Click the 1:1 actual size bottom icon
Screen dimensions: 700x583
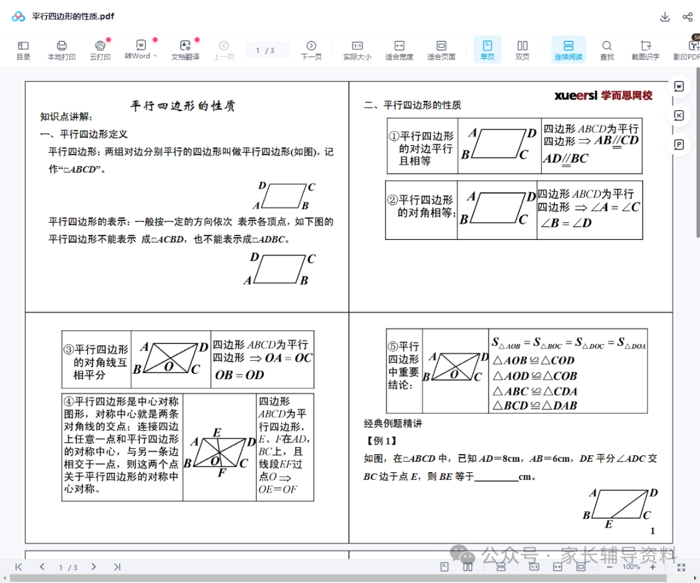click(x=534, y=567)
